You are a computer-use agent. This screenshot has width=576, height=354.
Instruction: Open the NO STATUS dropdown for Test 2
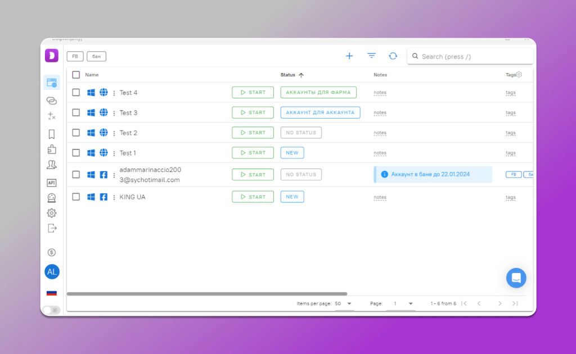pyautogui.click(x=301, y=133)
